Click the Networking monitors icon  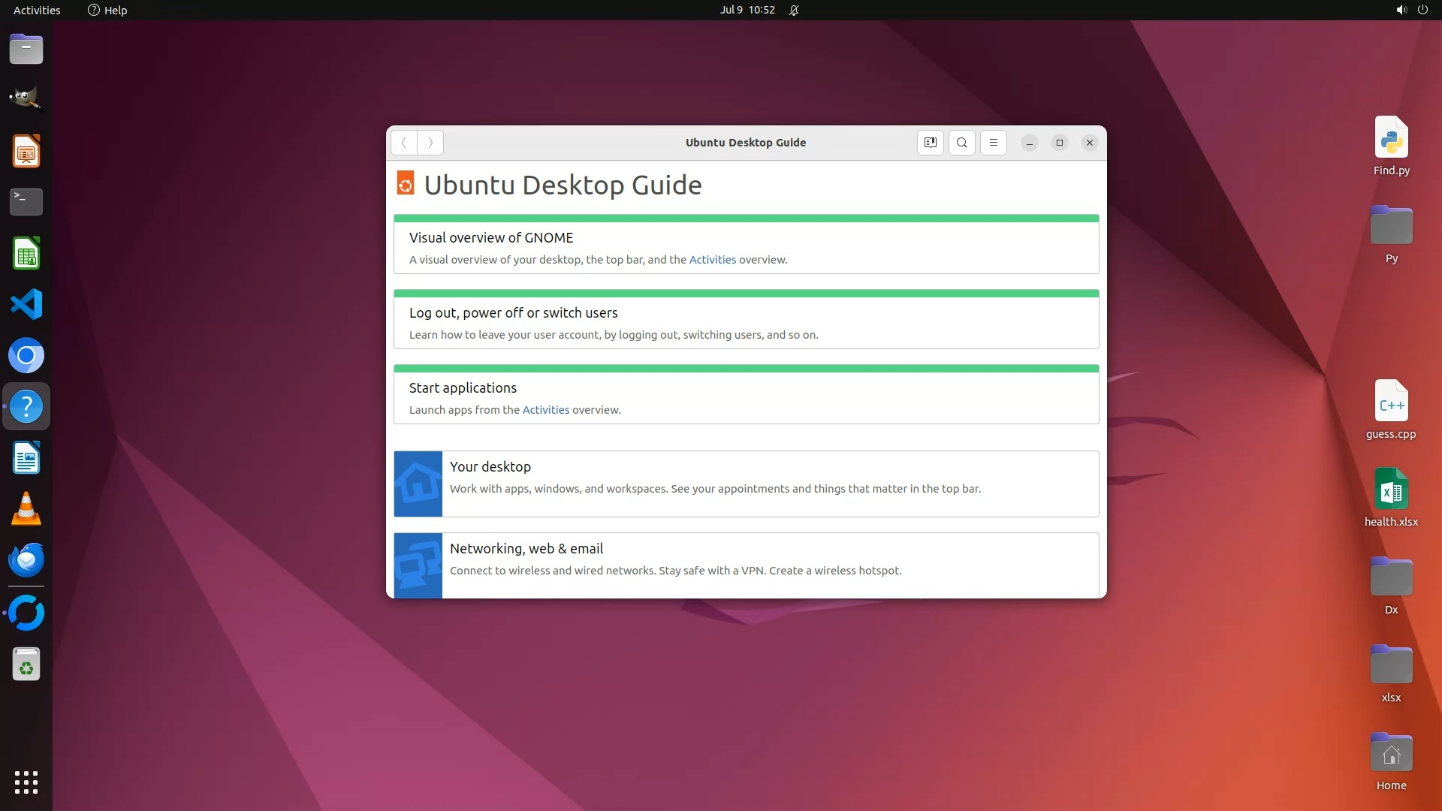tap(418, 565)
